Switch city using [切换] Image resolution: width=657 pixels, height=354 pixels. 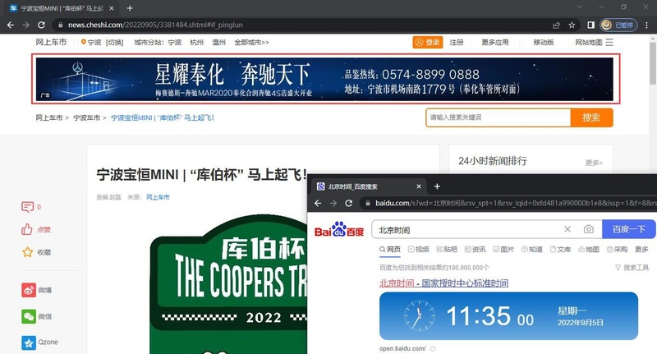pos(114,43)
